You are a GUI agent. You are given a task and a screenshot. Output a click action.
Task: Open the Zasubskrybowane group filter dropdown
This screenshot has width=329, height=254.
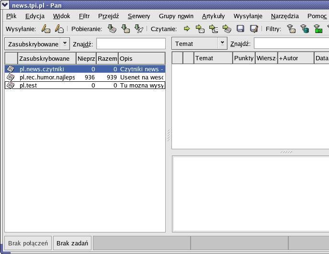(x=65, y=44)
